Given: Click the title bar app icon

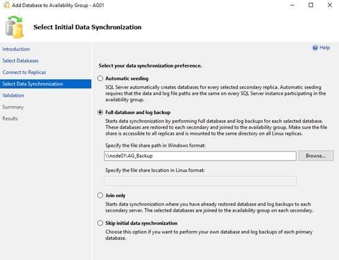Looking at the screenshot, I should pos(6,5).
